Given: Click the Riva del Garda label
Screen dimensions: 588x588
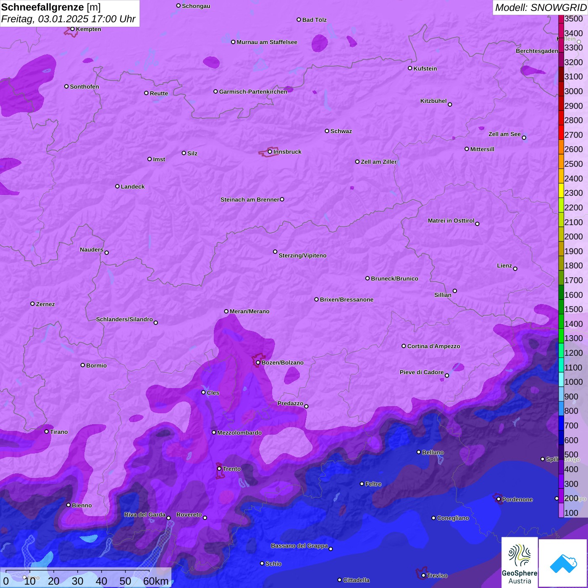Looking at the screenshot, I should [x=145, y=514].
